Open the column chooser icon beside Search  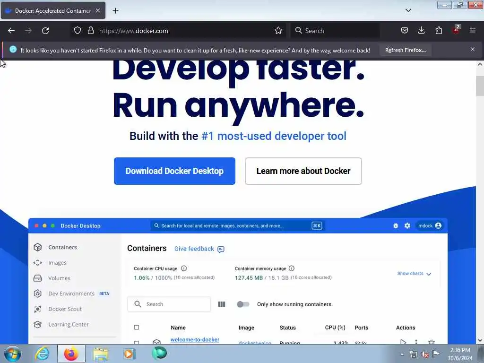[x=222, y=304]
